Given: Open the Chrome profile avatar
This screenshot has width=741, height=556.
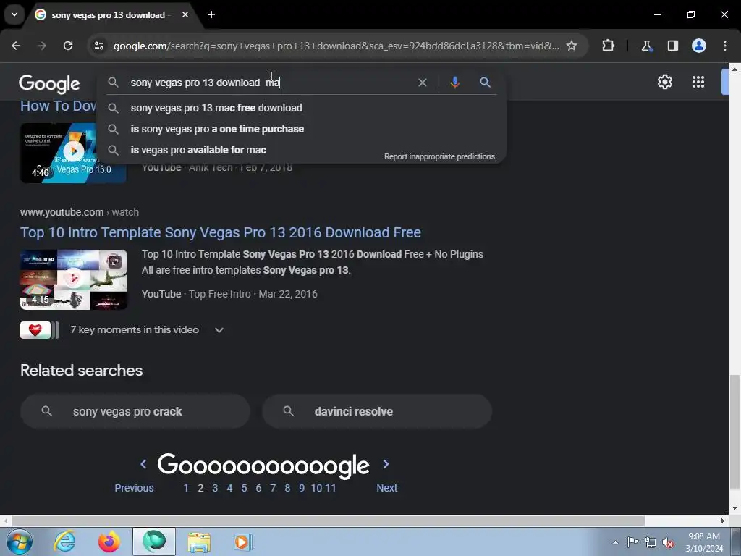Looking at the screenshot, I should coord(699,46).
